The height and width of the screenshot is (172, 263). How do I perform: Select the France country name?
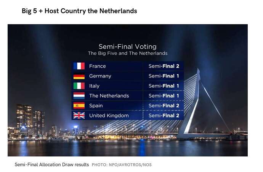(98, 66)
